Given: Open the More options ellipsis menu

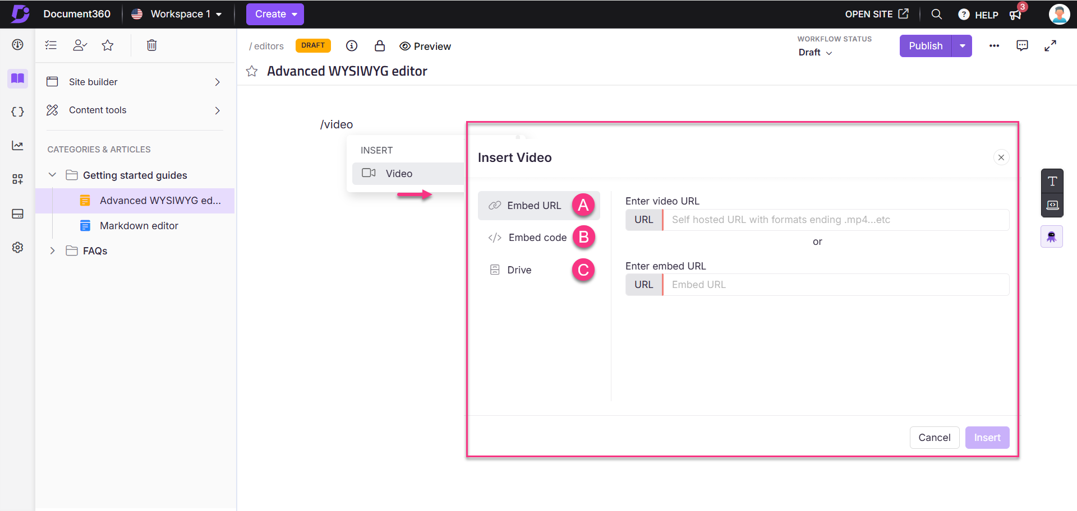Looking at the screenshot, I should (994, 46).
